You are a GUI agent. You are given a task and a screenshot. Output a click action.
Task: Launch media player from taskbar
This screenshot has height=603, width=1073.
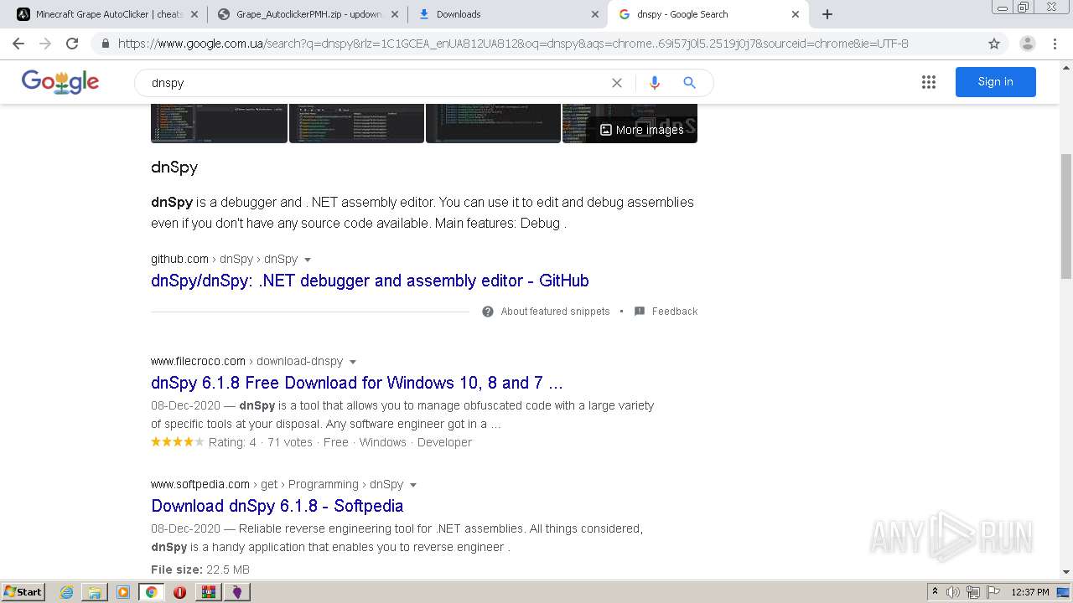click(x=123, y=592)
